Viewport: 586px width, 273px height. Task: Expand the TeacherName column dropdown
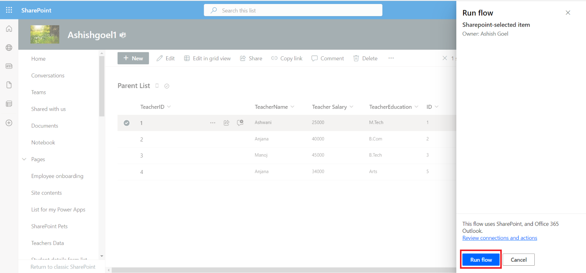click(x=293, y=107)
